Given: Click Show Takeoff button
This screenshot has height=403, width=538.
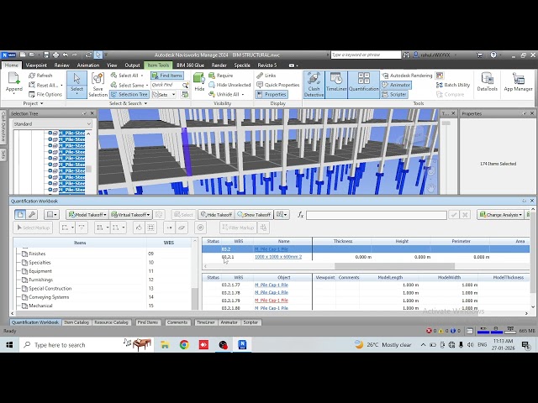Looking at the screenshot, I should pos(254,215).
